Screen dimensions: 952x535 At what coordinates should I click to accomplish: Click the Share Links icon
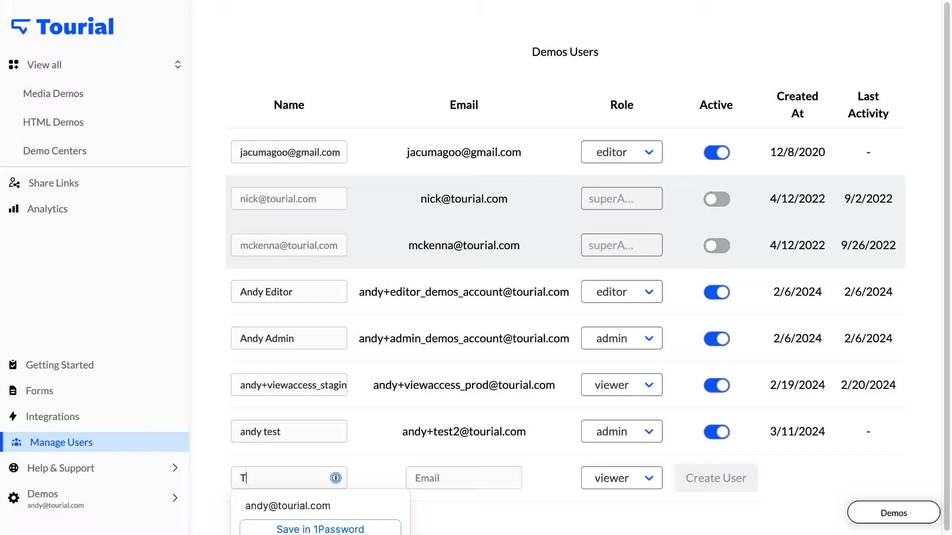point(14,183)
